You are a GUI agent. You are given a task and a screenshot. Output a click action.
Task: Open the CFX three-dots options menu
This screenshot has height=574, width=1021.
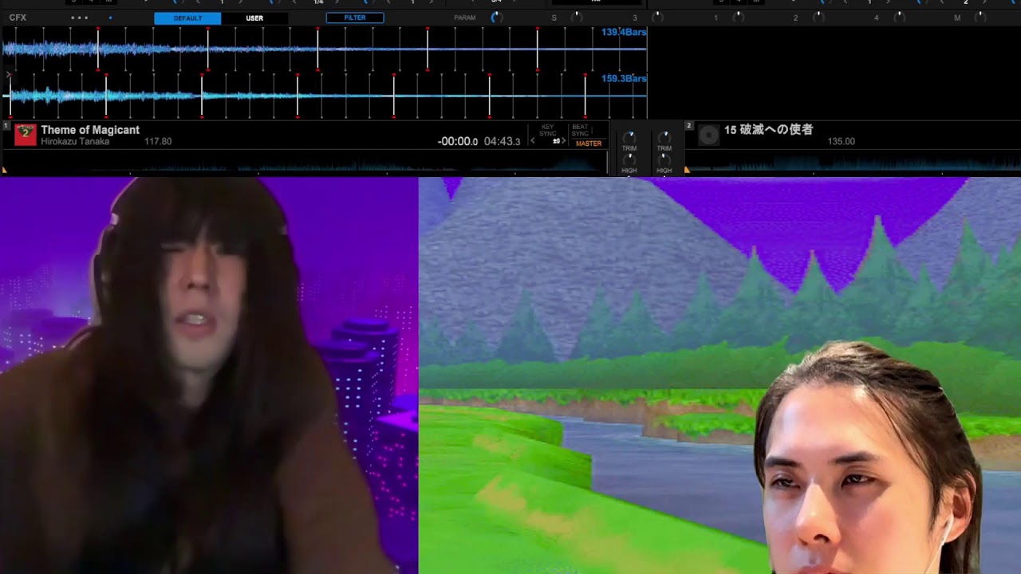pos(79,18)
